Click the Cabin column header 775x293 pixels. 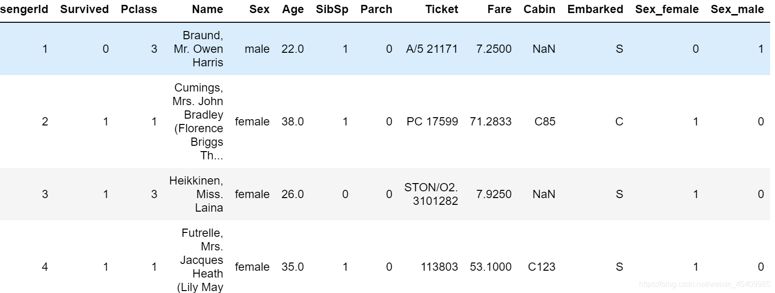(539, 9)
